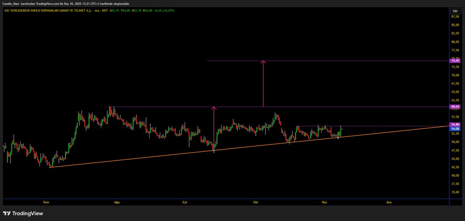The height and width of the screenshot is (221, 465).
Task: Click the high price value Y54,05
Action: pos(126,10)
